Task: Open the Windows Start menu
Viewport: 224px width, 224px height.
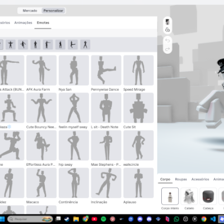Action: click(2, 219)
